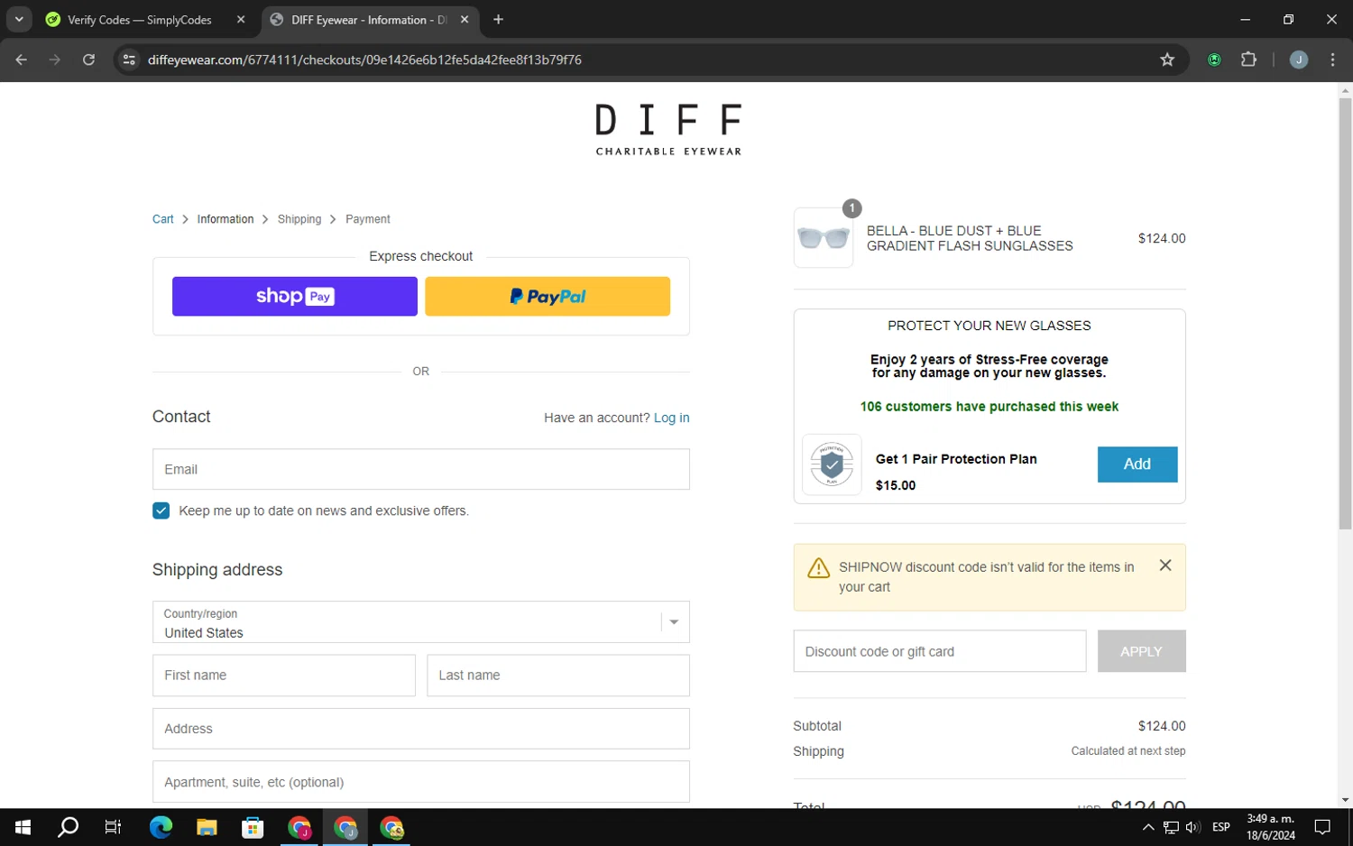This screenshot has width=1353, height=846.
Task: Click the browser forward arrow
Action: pyautogui.click(x=55, y=60)
